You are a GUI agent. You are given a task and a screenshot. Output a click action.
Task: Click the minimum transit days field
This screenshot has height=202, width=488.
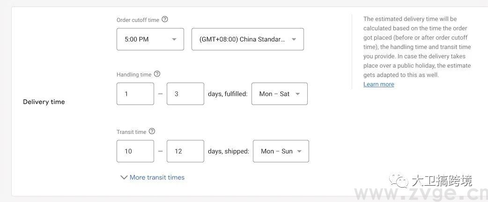135,151
